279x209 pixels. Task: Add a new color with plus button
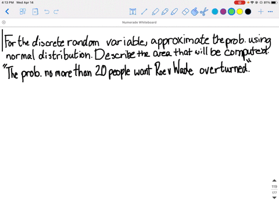[261, 12]
